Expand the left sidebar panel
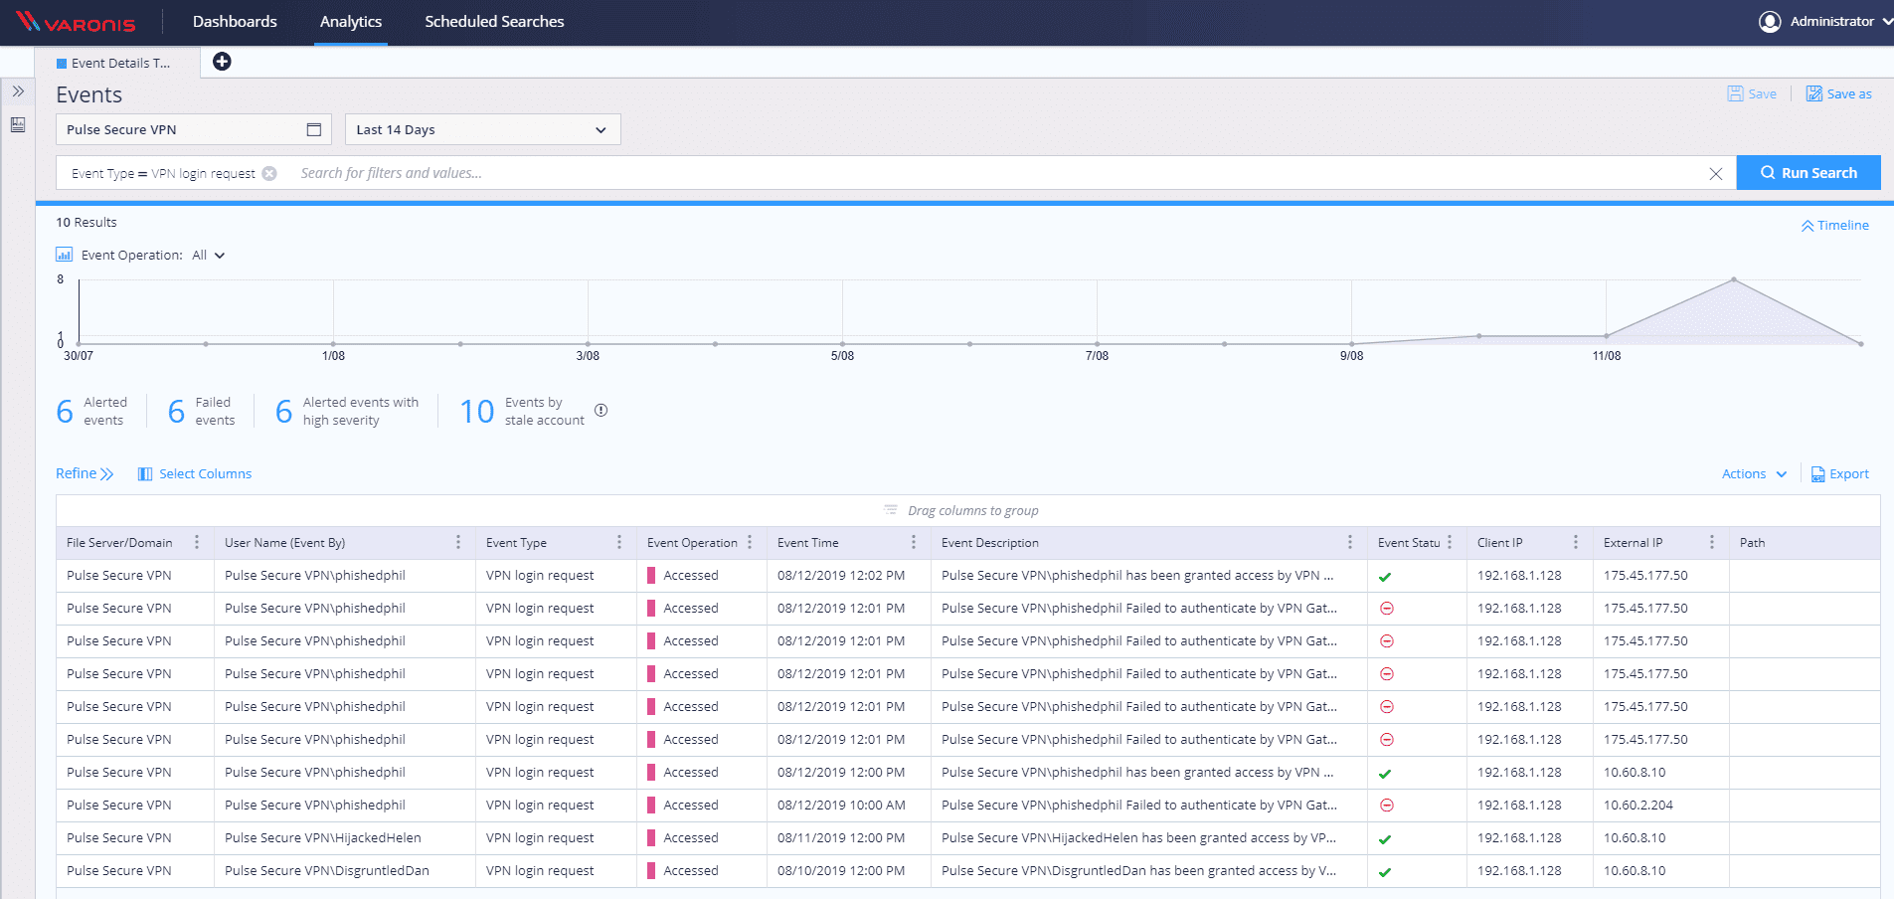This screenshot has width=1894, height=899. [18, 91]
